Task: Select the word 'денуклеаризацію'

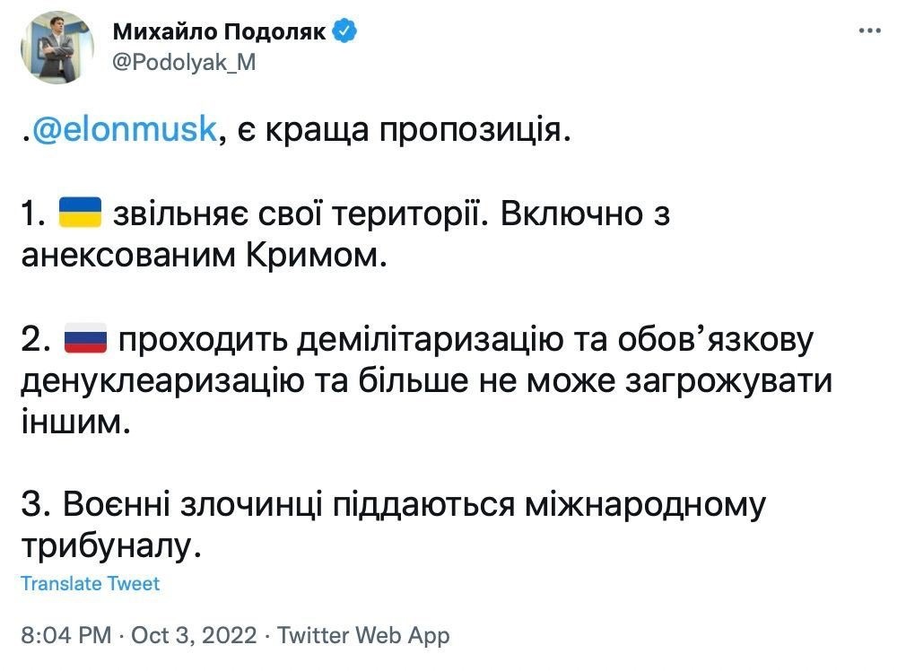Action: [162, 381]
